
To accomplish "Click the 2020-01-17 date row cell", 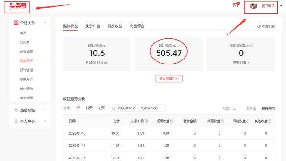I will point(77,145).
